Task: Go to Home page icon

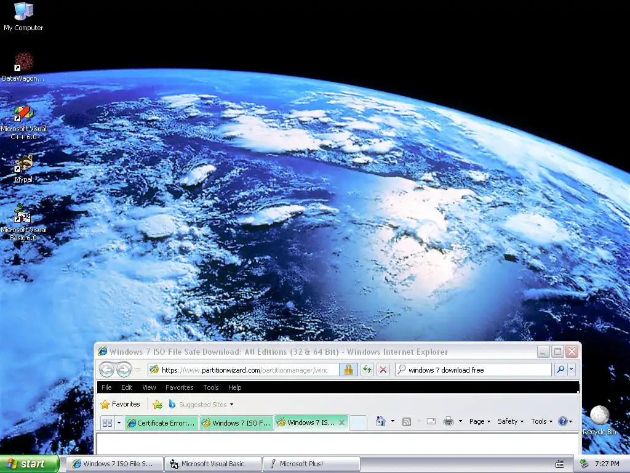Action: click(x=380, y=421)
